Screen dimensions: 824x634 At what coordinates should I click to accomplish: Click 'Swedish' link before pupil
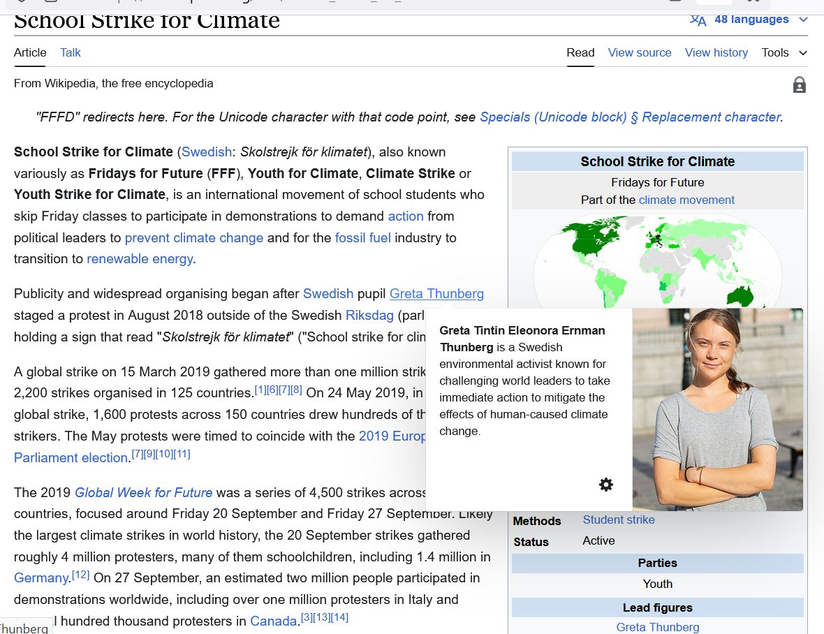328,294
